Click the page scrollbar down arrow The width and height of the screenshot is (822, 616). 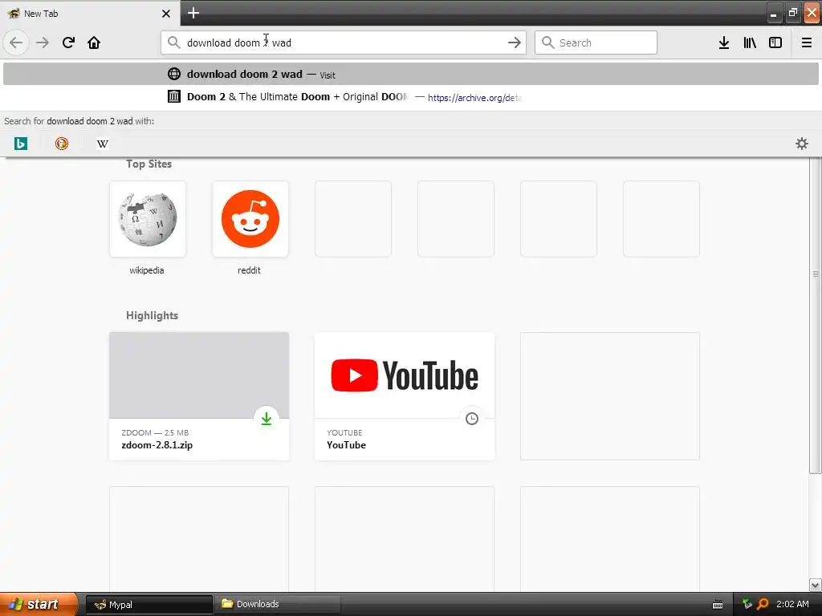[816, 585]
